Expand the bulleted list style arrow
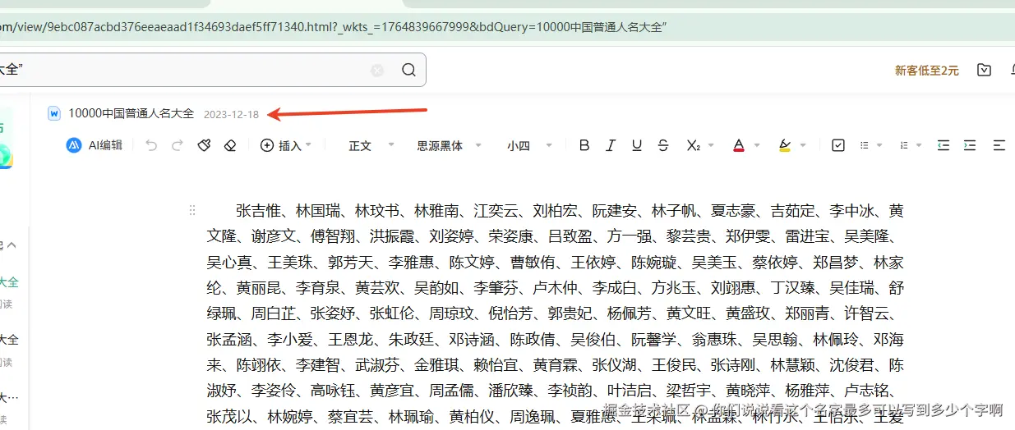Image resolution: width=1015 pixels, height=430 pixels. (879, 145)
